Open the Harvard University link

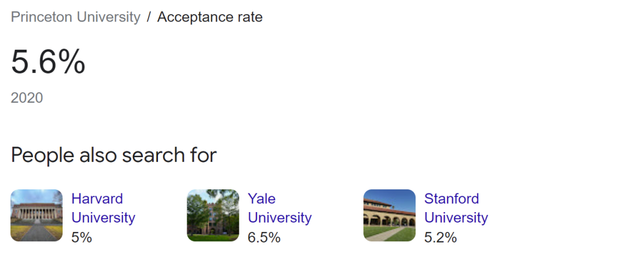coord(103,208)
